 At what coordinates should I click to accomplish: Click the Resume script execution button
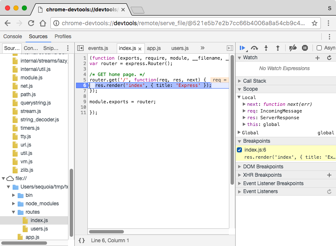pyautogui.click(x=242, y=48)
